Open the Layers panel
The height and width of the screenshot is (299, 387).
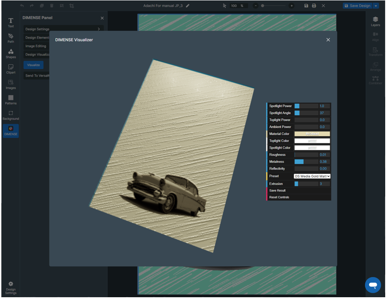375,21
